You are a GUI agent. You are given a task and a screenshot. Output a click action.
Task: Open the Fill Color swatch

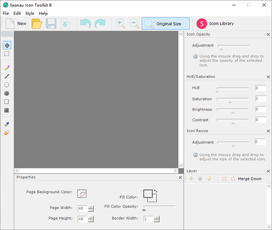pos(148,194)
